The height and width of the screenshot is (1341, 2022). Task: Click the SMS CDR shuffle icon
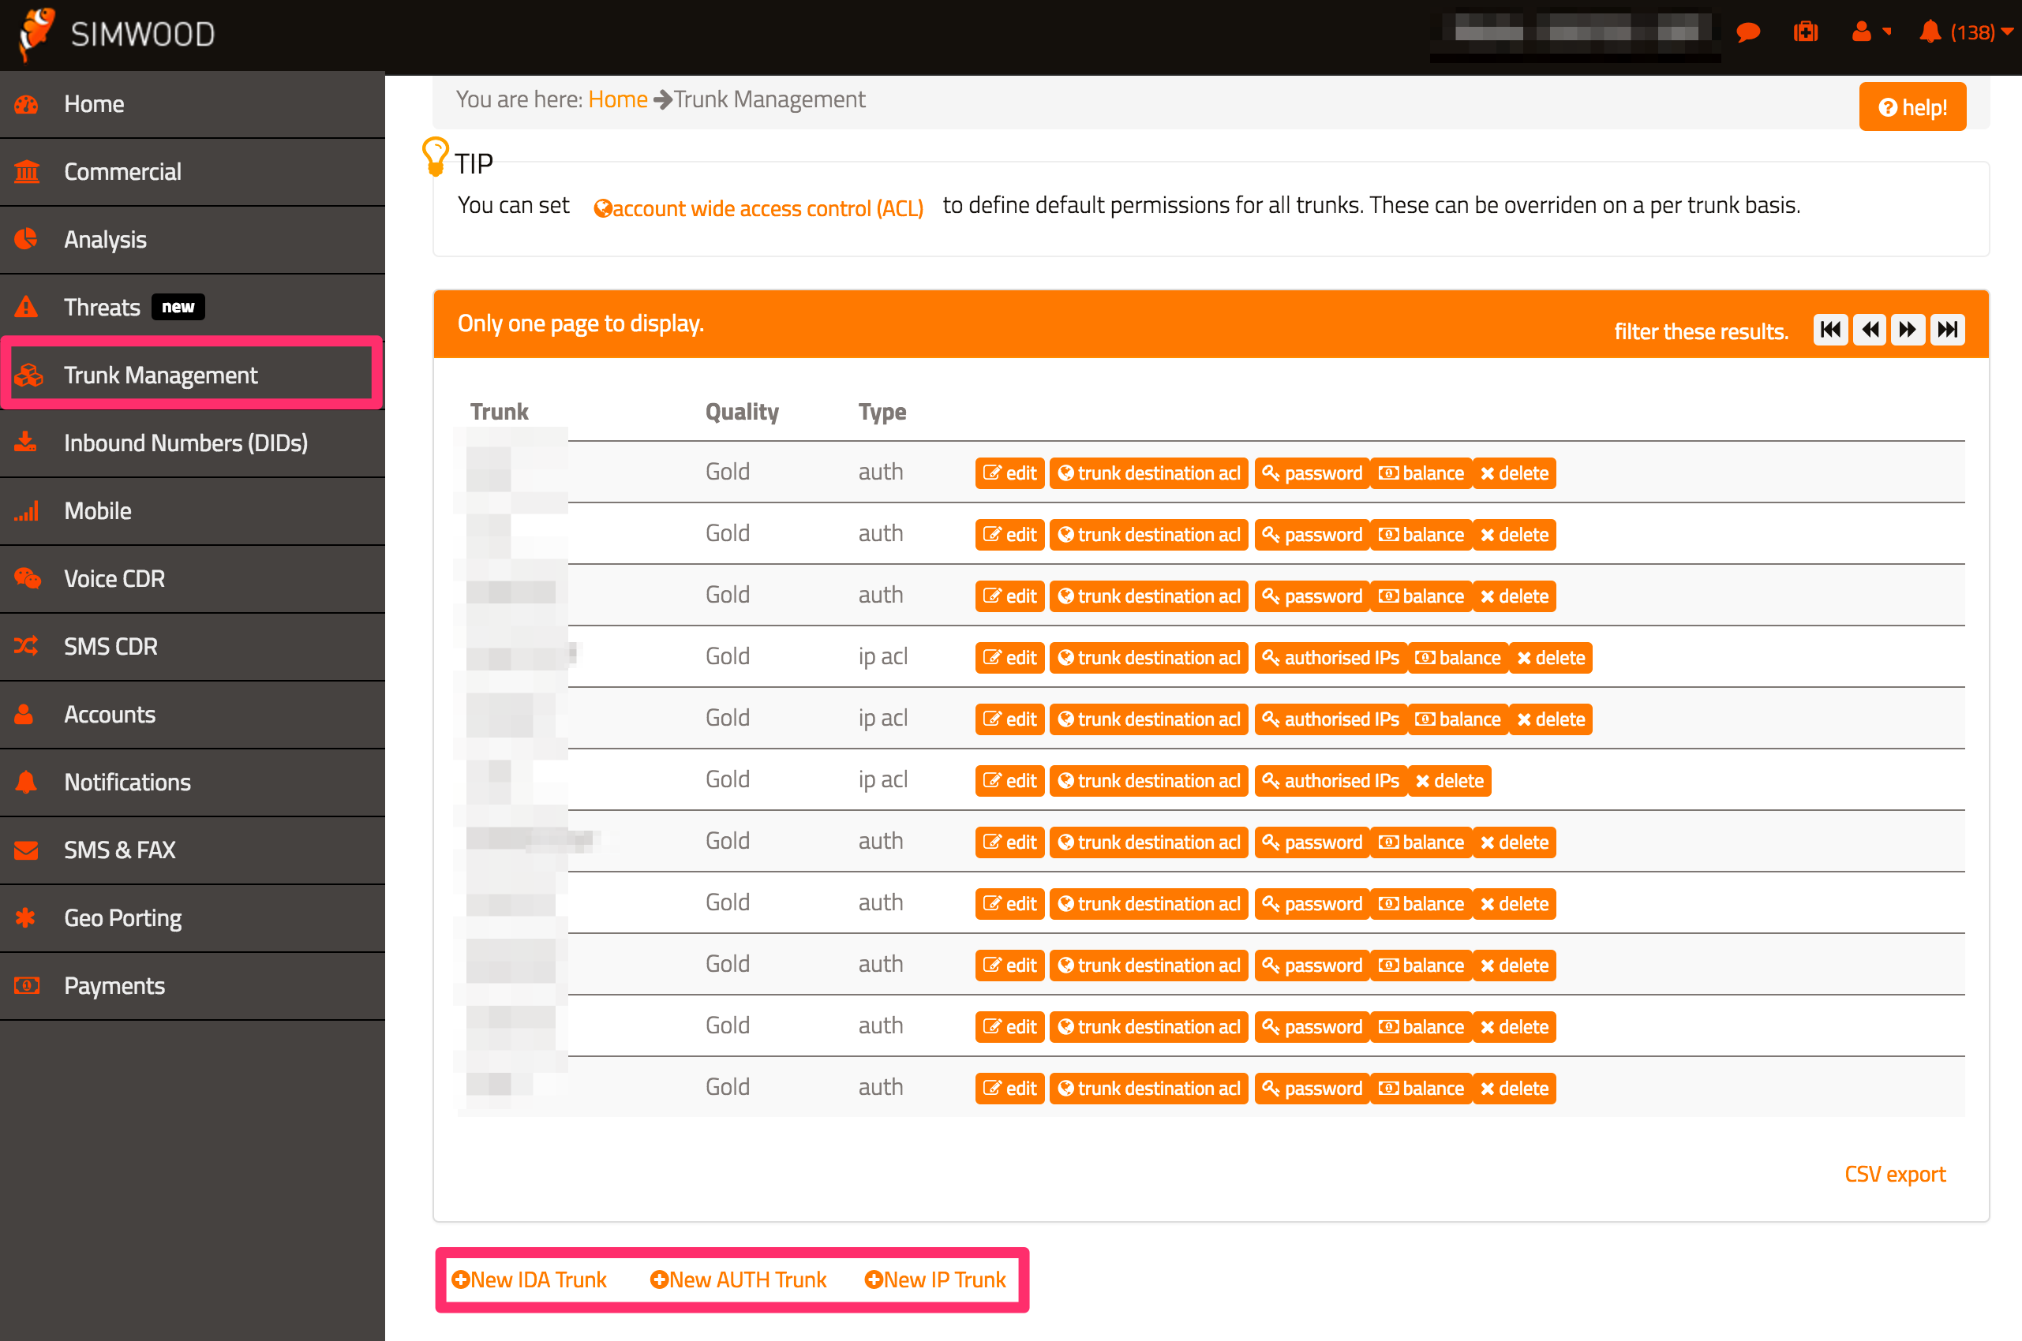tap(27, 647)
